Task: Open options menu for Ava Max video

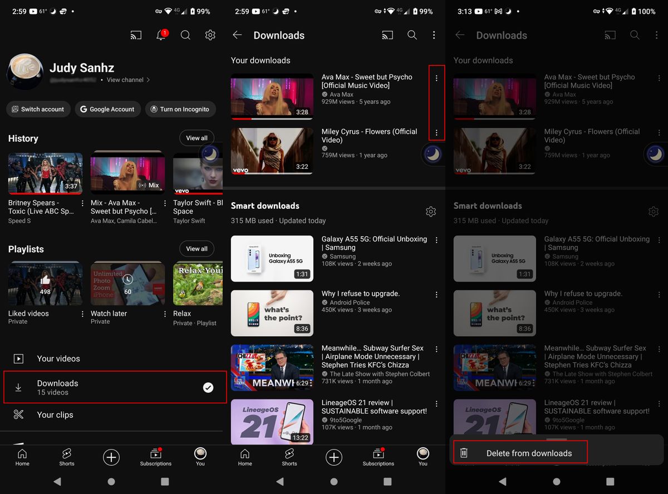Action: tap(436, 78)
